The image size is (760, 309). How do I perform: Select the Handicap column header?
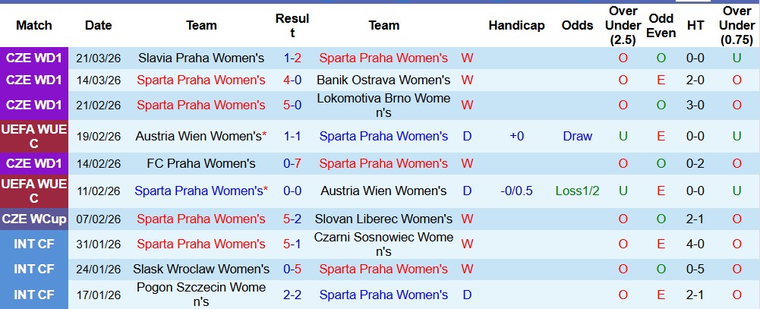pos(516,25)
